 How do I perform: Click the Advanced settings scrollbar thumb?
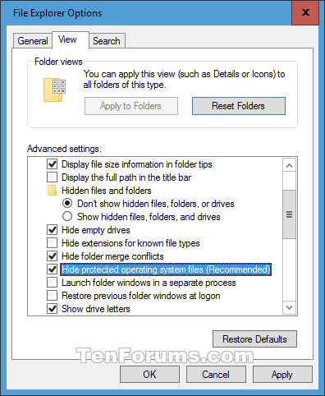pos(289,214)
